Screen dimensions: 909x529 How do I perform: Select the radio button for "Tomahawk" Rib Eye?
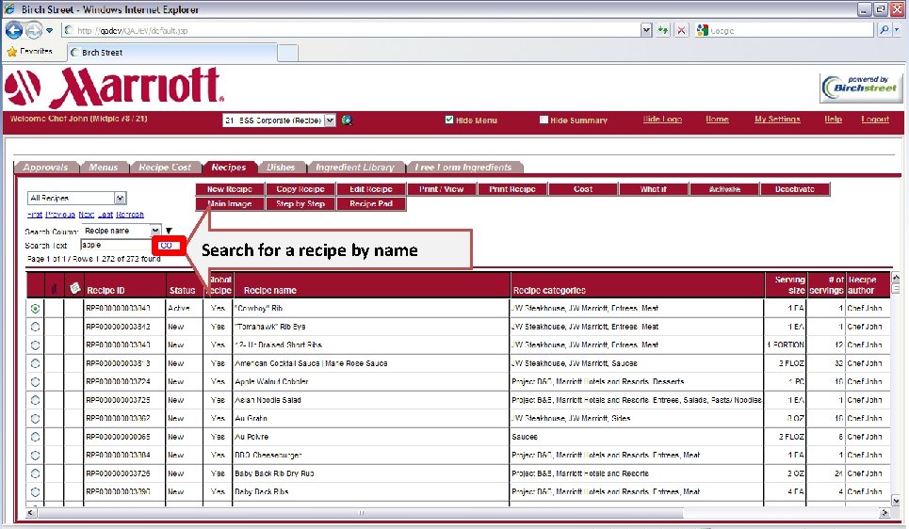coord(36,327)
